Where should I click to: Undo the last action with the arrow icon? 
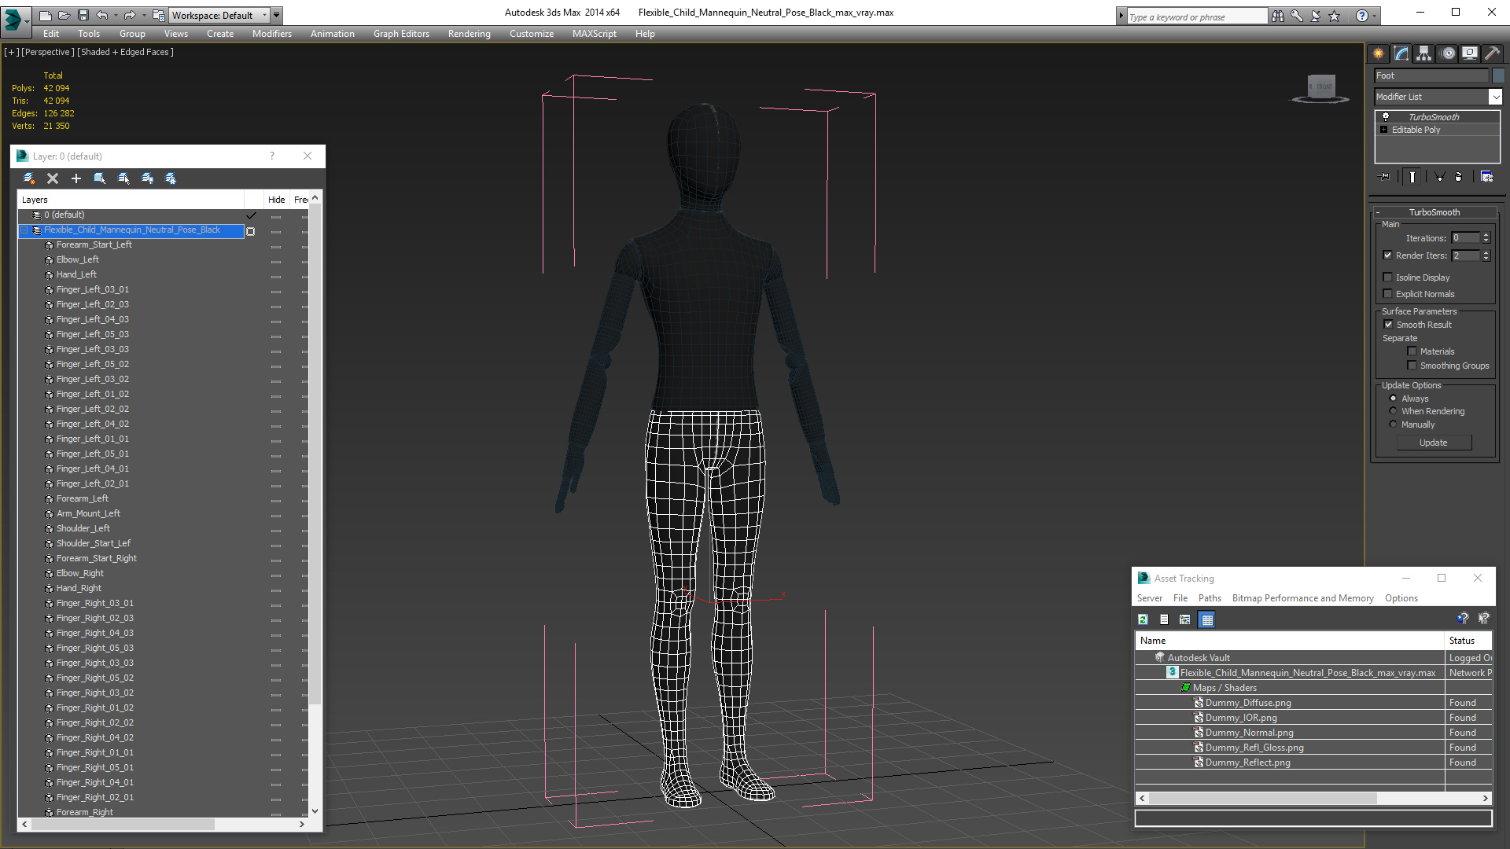click(102, 15)
